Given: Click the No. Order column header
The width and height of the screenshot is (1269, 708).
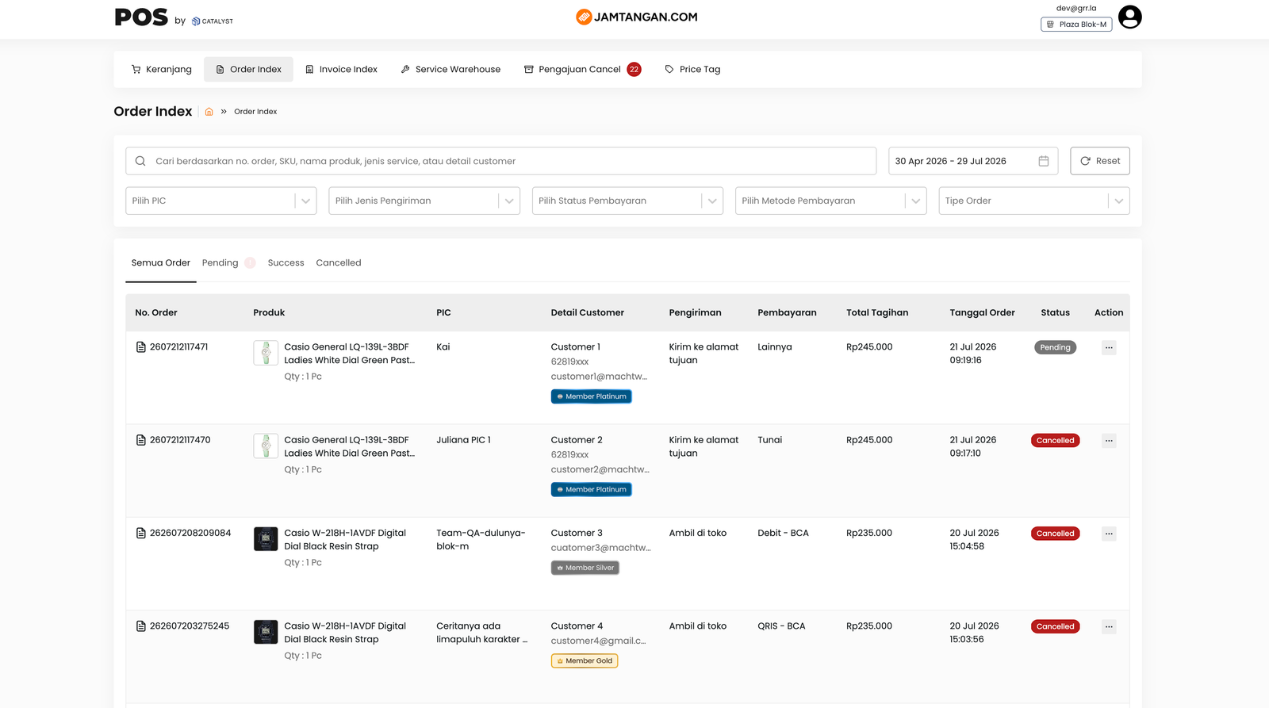Looking at the screenshot, I should tap(156, 312).
